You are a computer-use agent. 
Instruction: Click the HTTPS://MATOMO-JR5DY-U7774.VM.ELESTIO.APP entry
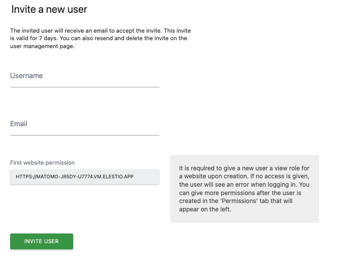pos(84,176)
